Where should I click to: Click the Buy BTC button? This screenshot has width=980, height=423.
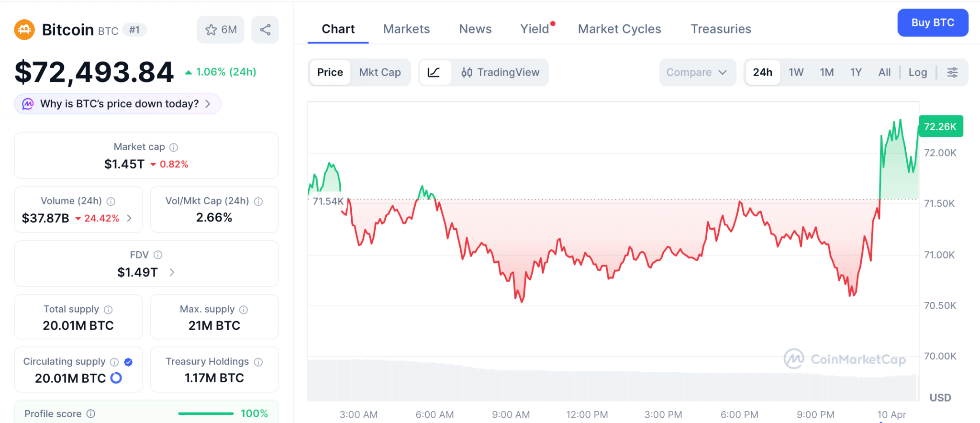point(932,22)
